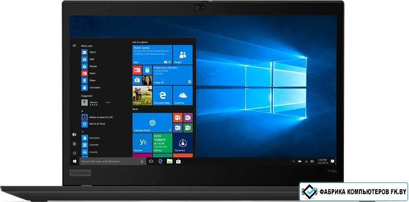The height and width of the screenshot is (202, 409).
Task: Open People from the Most used list
Action: click(89, 66)
